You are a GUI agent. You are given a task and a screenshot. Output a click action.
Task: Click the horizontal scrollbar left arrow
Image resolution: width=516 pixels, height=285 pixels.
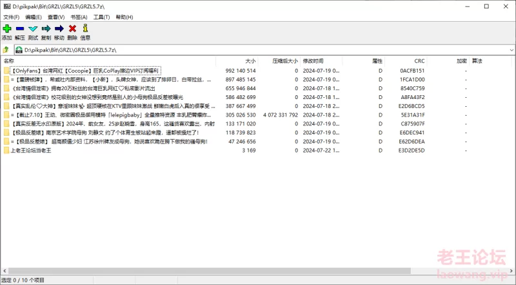click(4, 271)
